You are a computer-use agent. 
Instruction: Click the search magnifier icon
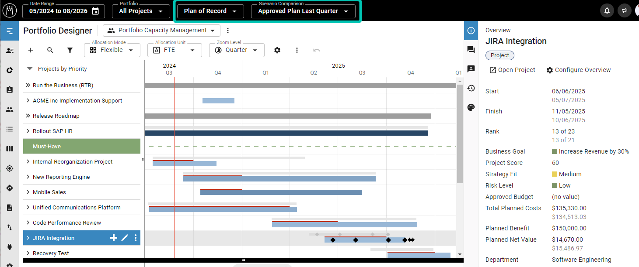(x=50, y=50)
